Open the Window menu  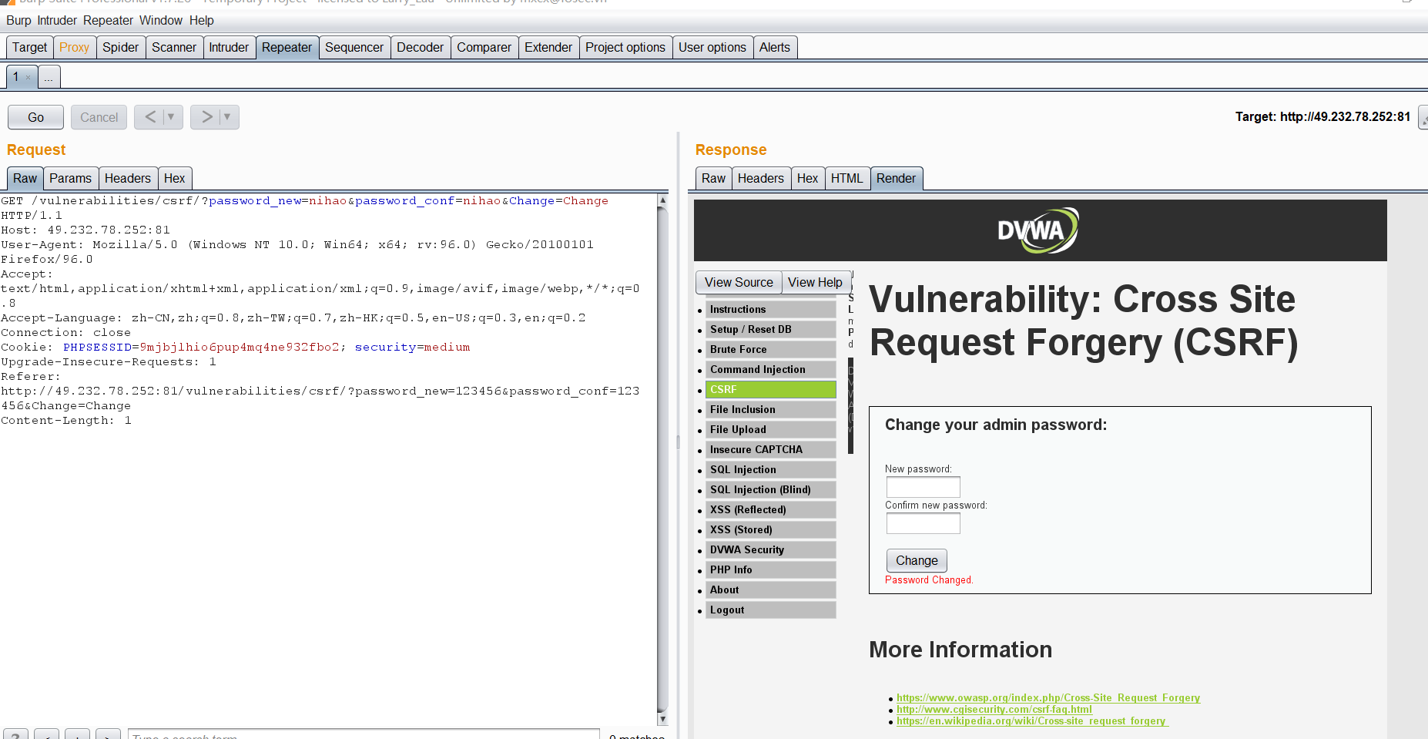pos(161,20)
